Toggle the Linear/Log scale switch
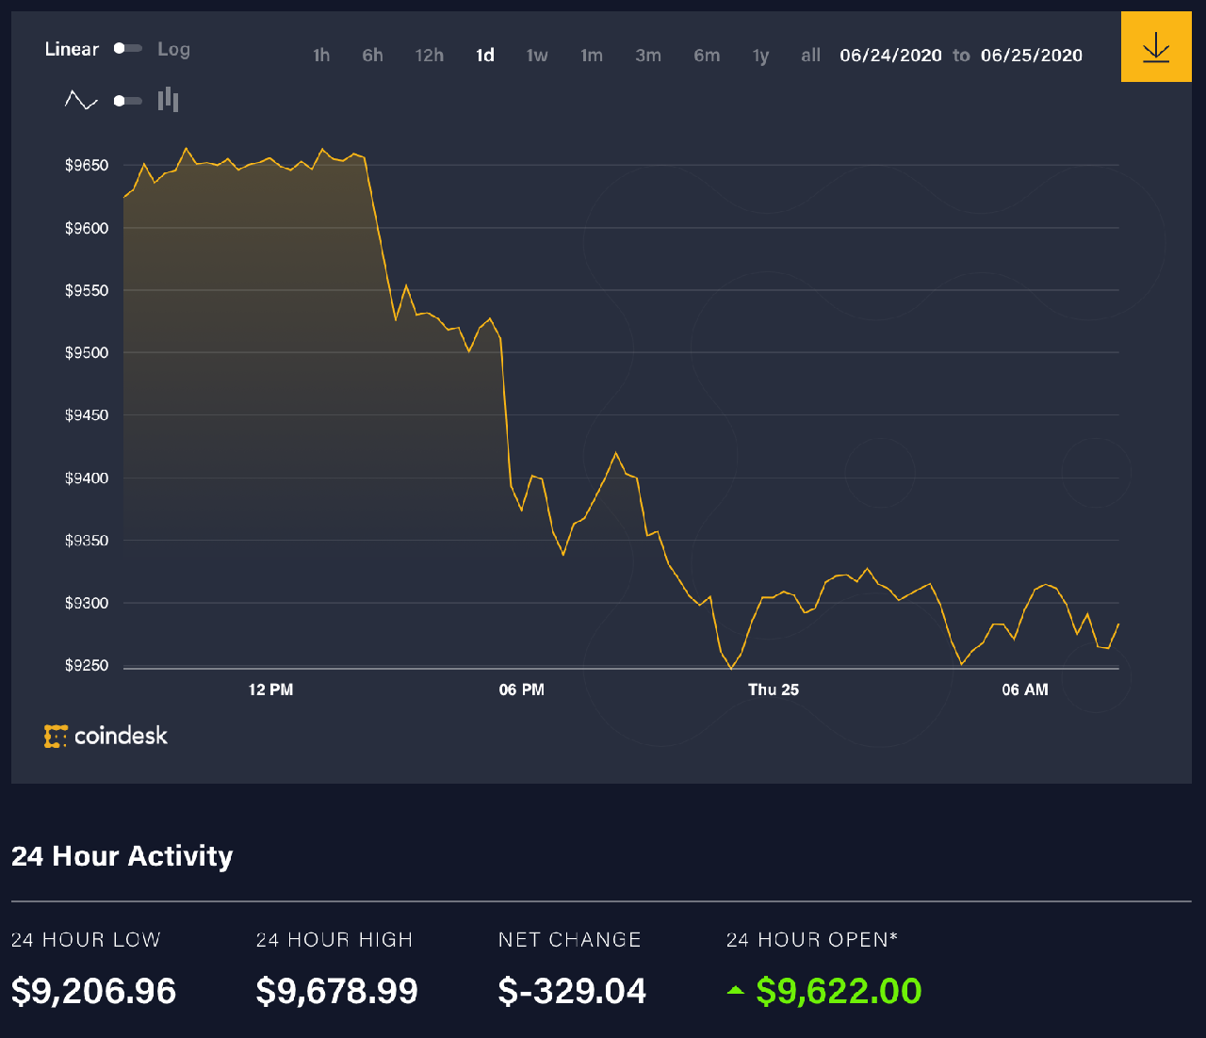The image size is (1206, 1038). (128, 48)
